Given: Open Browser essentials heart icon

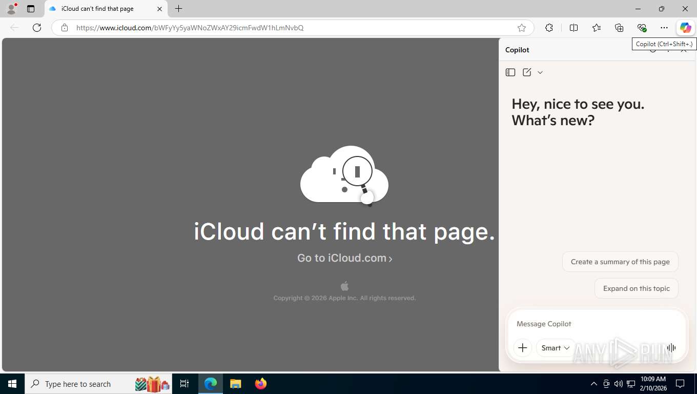Looking at the screenshot, I should click(642, 28).
